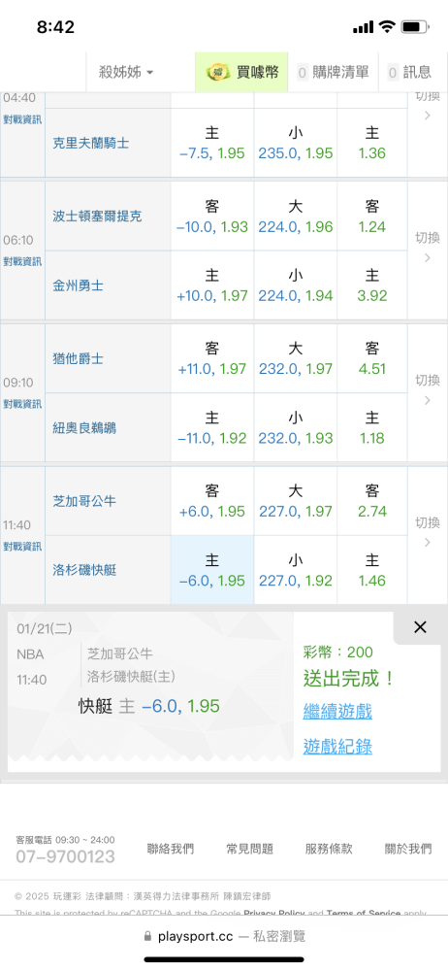Click the 波士頓塞爾提克 team name
The width and height of the screenshot is (448, 971).
[x=97, y=217]
